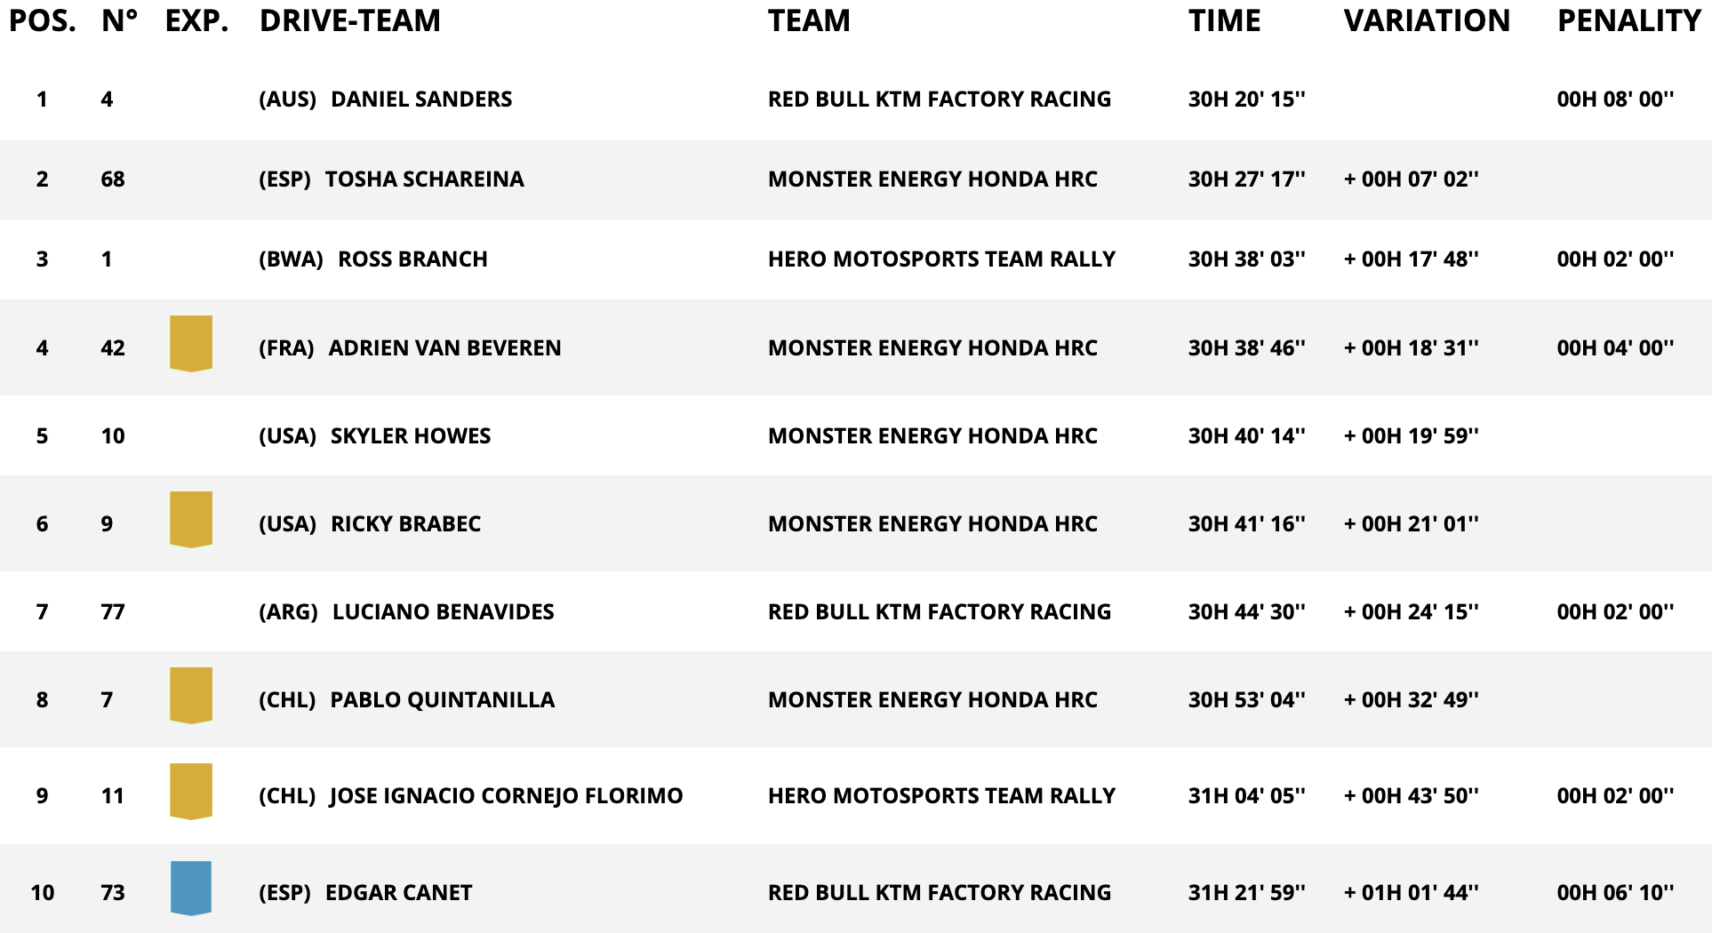Sort by the POS. column header

click(x=42, y=20)
